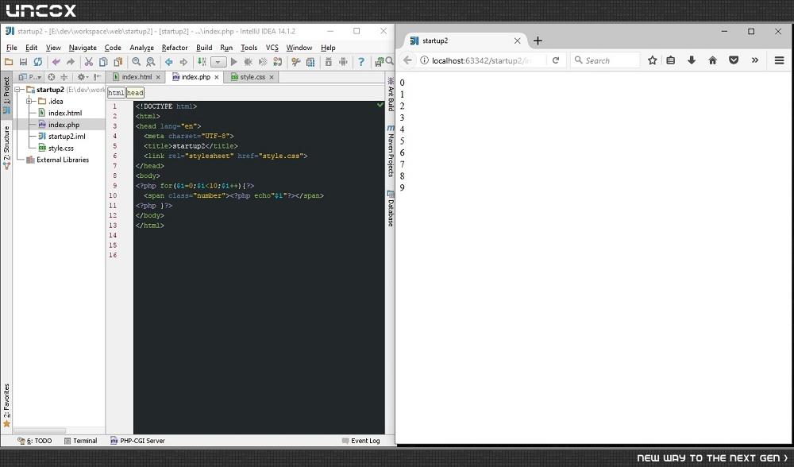The width and height of the screenshot is (794, 467).
Task: Open the browser hamburger menu
Action: pyautogui.click(x=780, y=60)
